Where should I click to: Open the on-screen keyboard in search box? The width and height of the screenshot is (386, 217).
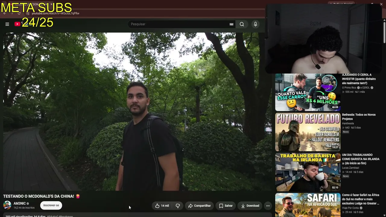click(231, 24)
